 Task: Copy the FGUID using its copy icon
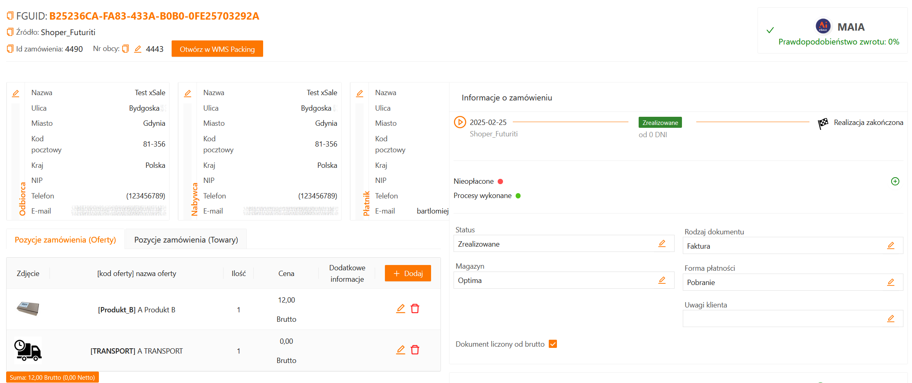pos(10,16)
